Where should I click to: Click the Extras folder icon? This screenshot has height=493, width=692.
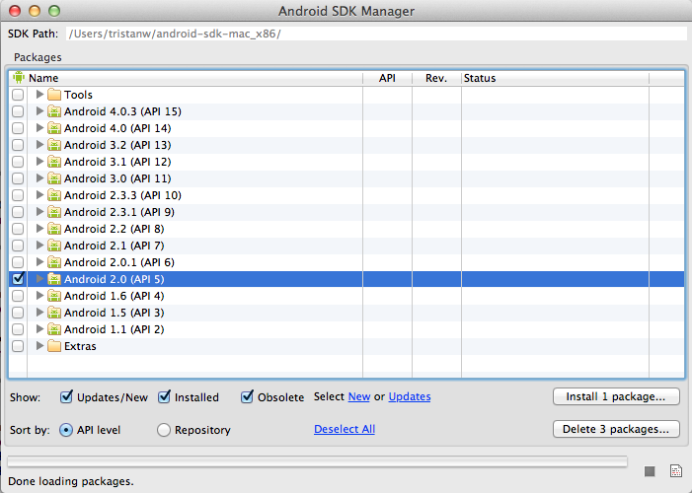[54, 346]
